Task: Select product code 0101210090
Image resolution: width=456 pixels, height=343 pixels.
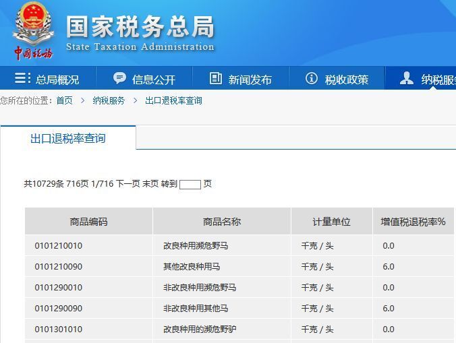Action: coord(59,267)
